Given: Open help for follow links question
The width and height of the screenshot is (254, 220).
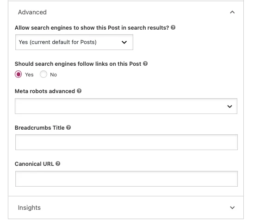Looking at the screenshot, I should click(x=145, y=63).
